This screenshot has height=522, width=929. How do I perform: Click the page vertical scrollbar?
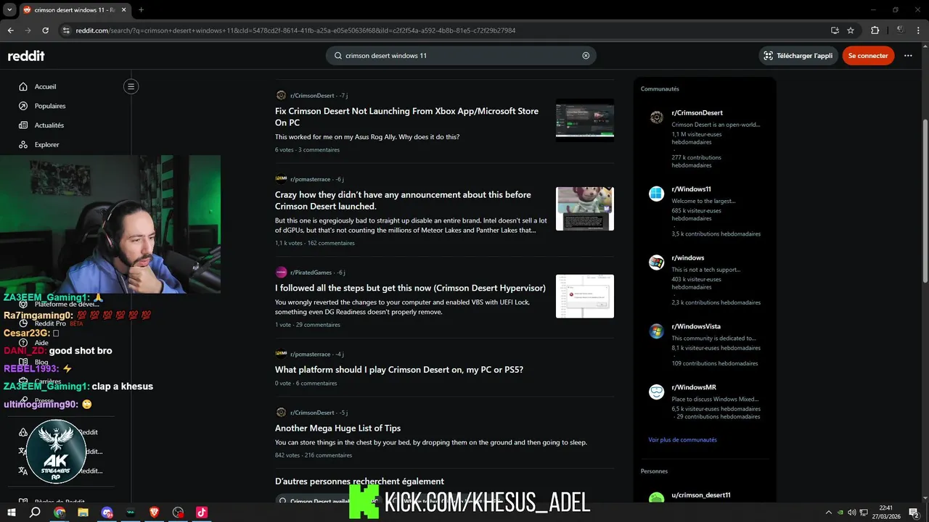click(925, 199)
